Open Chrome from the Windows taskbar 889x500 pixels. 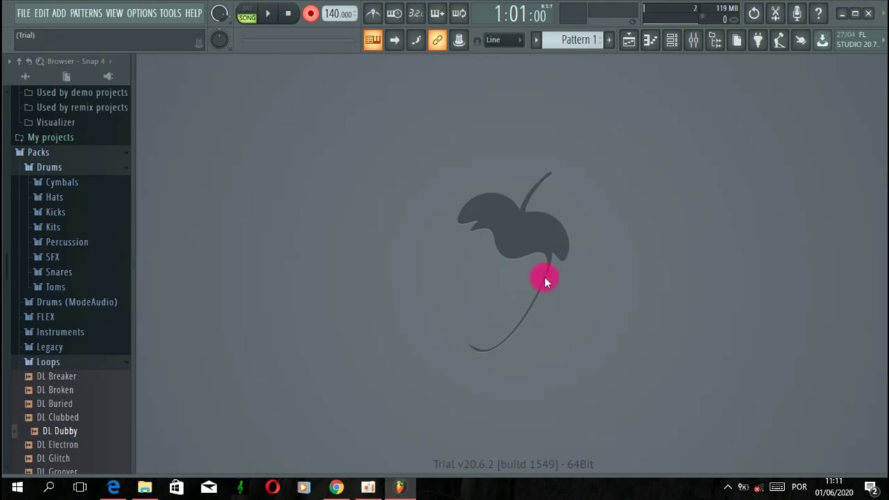click(x=336, y=487)
